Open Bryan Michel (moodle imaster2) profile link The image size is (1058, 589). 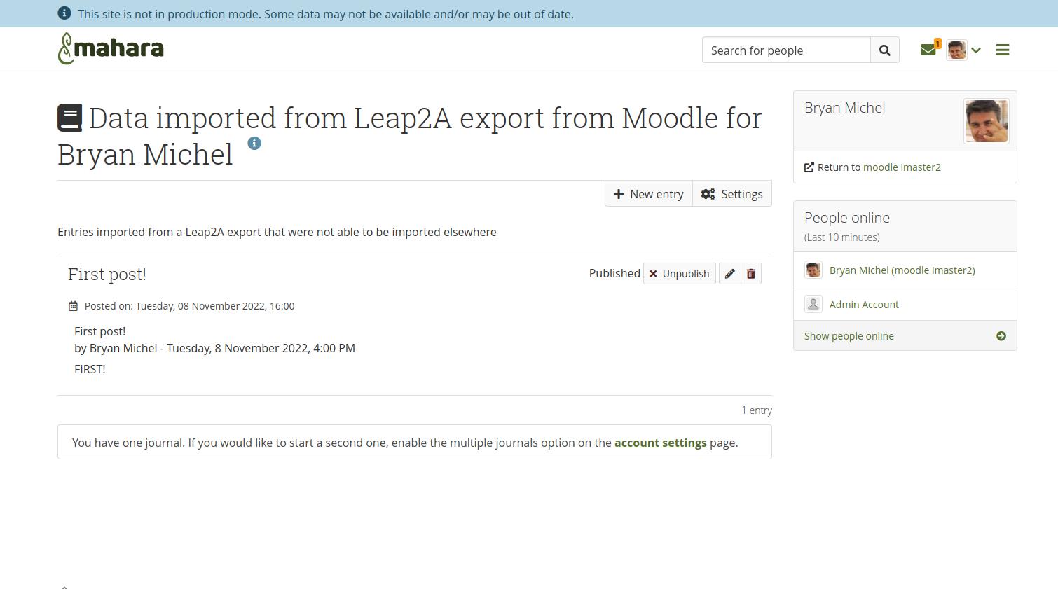902,270
